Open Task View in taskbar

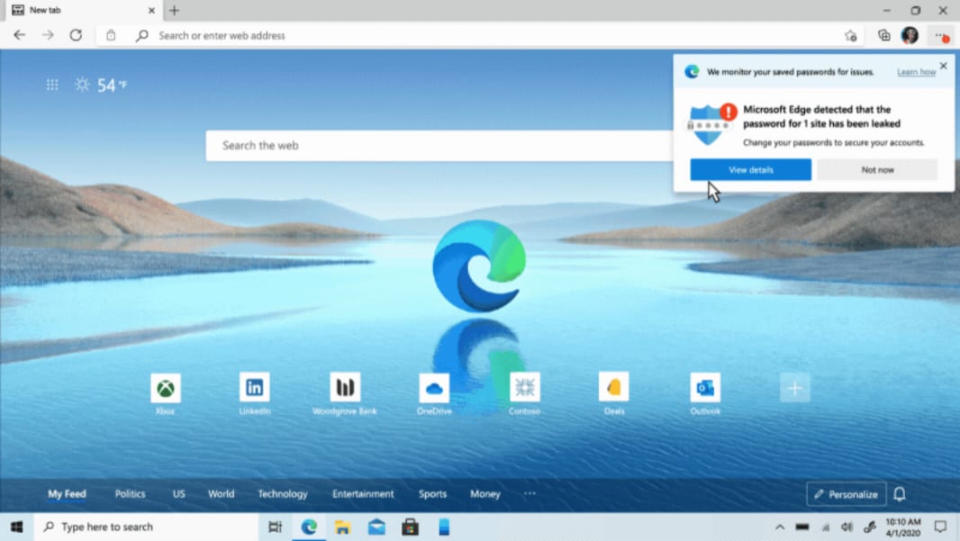click(x=275, y=527)
